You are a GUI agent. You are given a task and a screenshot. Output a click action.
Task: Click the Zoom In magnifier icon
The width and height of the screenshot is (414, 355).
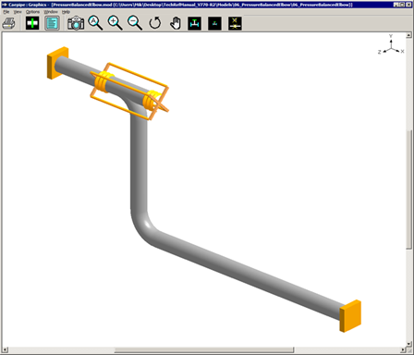[x=115, y=23]
